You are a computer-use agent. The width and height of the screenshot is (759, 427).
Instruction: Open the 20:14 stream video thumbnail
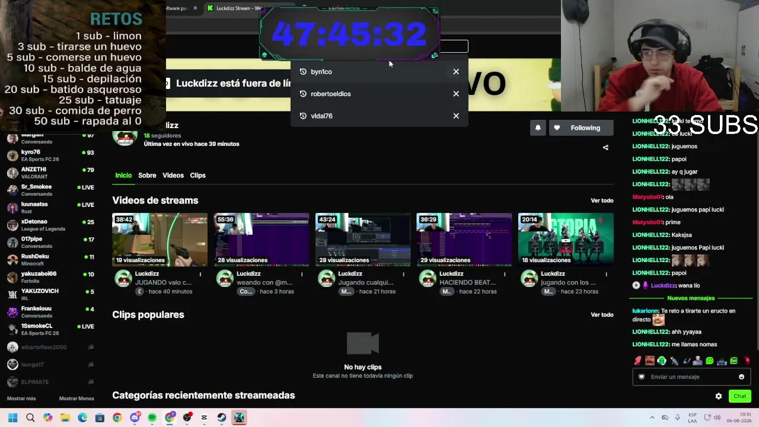566,240
